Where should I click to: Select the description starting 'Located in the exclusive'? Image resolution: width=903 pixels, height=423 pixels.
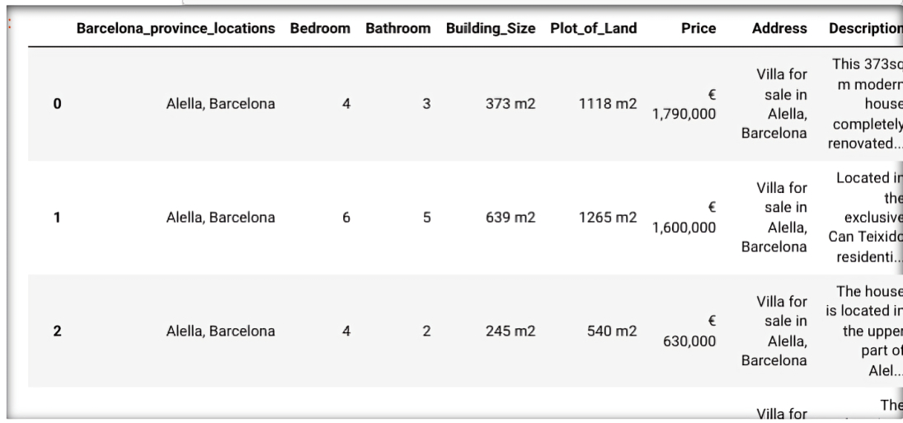pyautogui.click(x=865, y=218)
